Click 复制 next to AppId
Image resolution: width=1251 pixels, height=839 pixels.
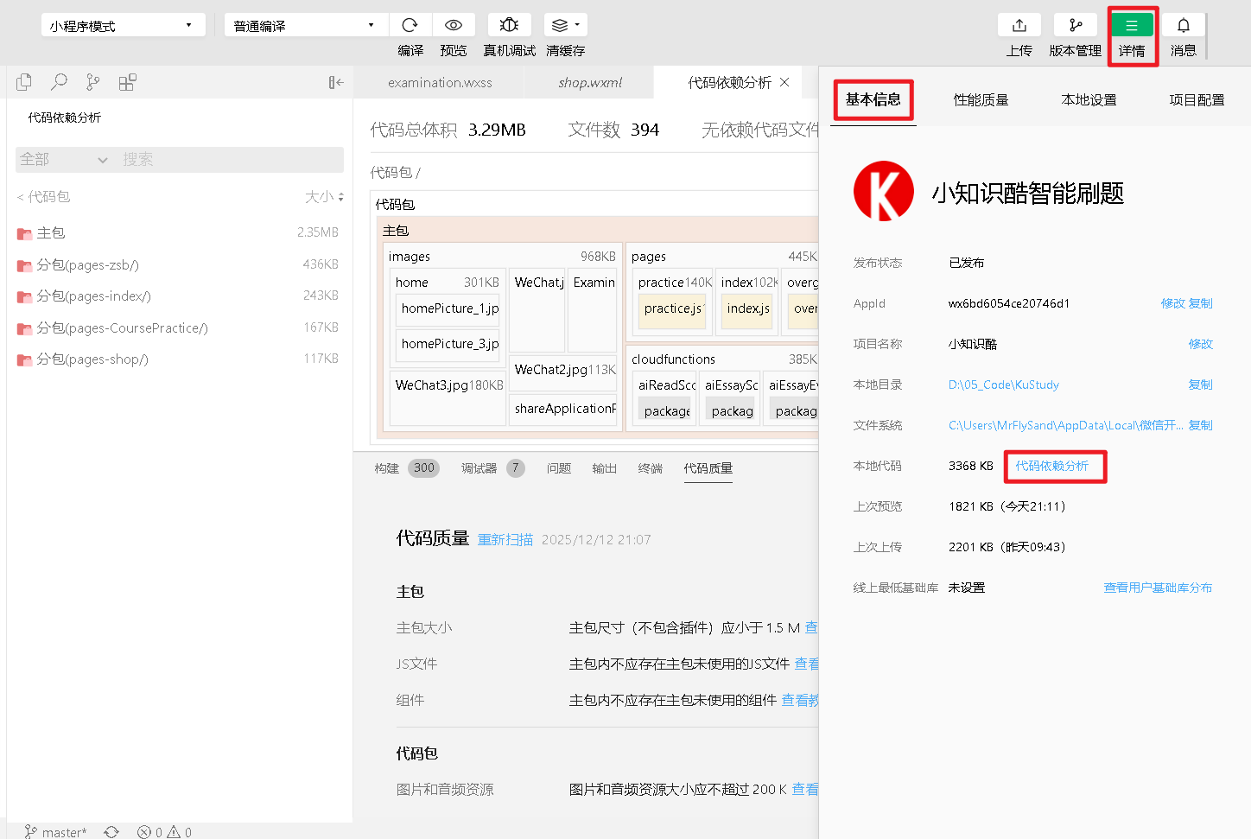click(x=1201, y=303)
